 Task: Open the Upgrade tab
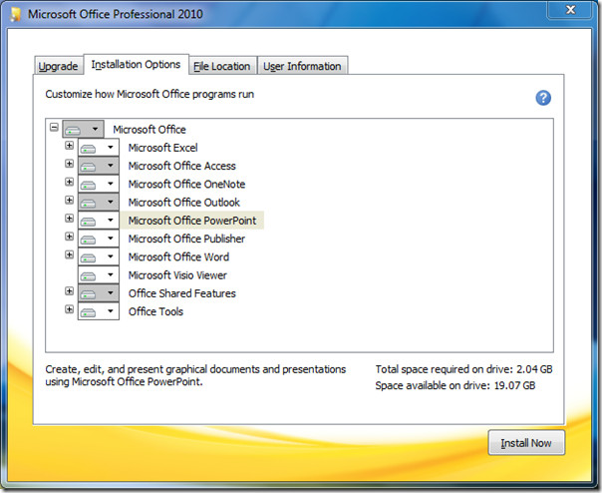point(59,66)
